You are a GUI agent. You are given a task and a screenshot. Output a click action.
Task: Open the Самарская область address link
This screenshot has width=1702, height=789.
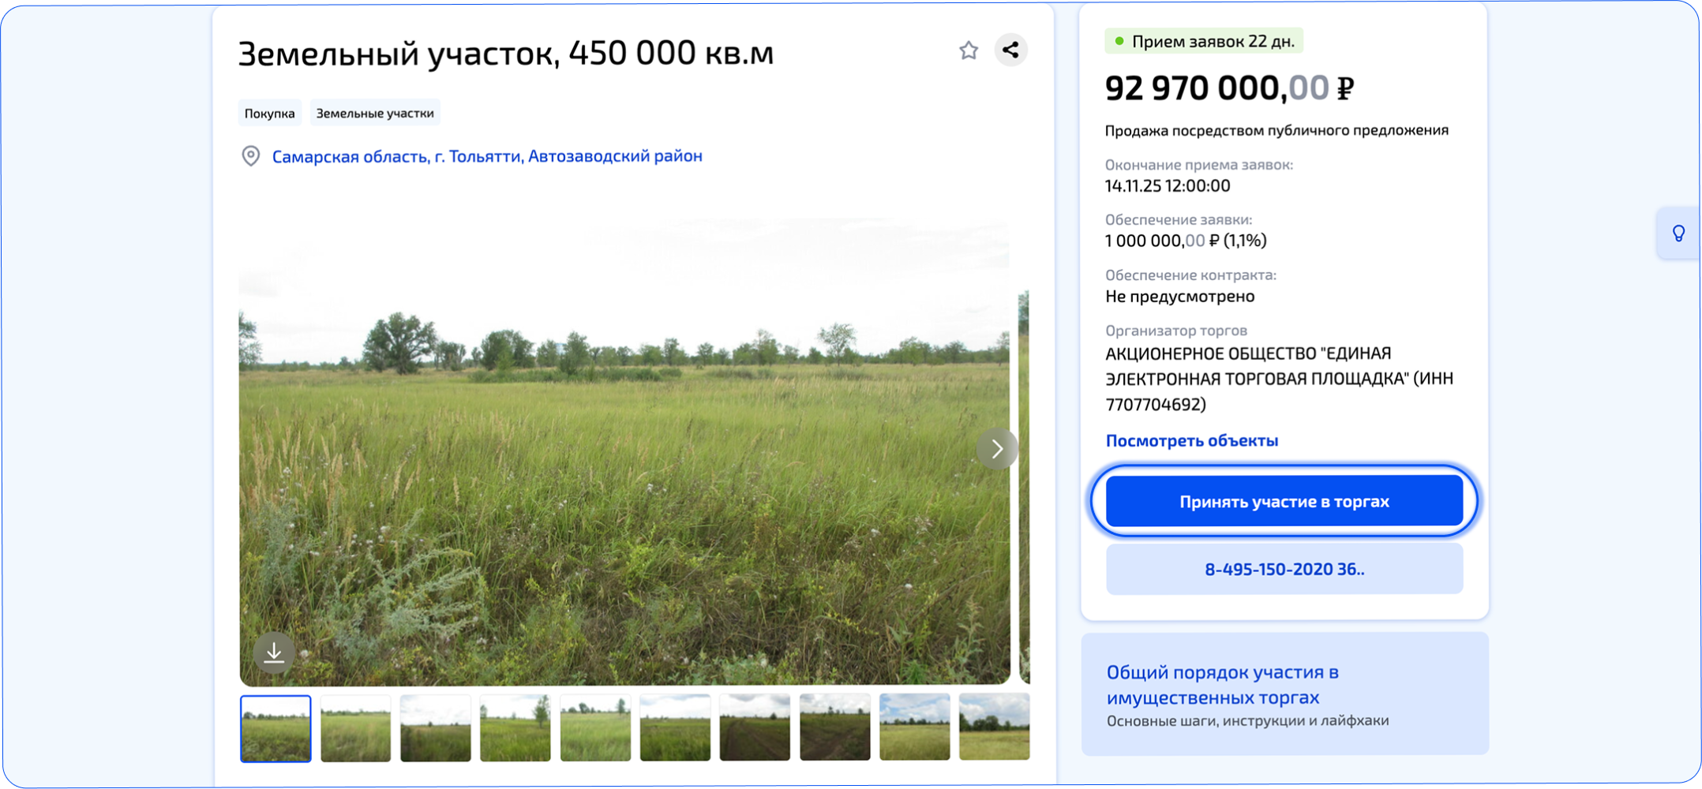coord(487,156)
